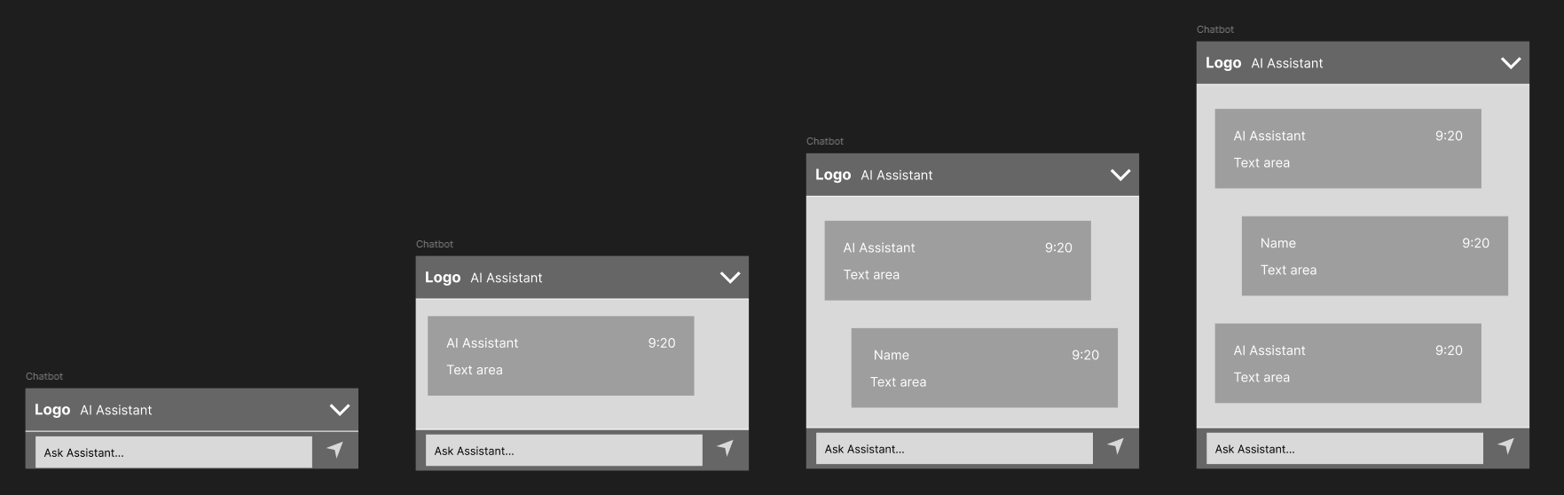Screen dimensions: 1564x495
Task: Click send arrow in the one-message chatbot
Action: tap(726, 448)
